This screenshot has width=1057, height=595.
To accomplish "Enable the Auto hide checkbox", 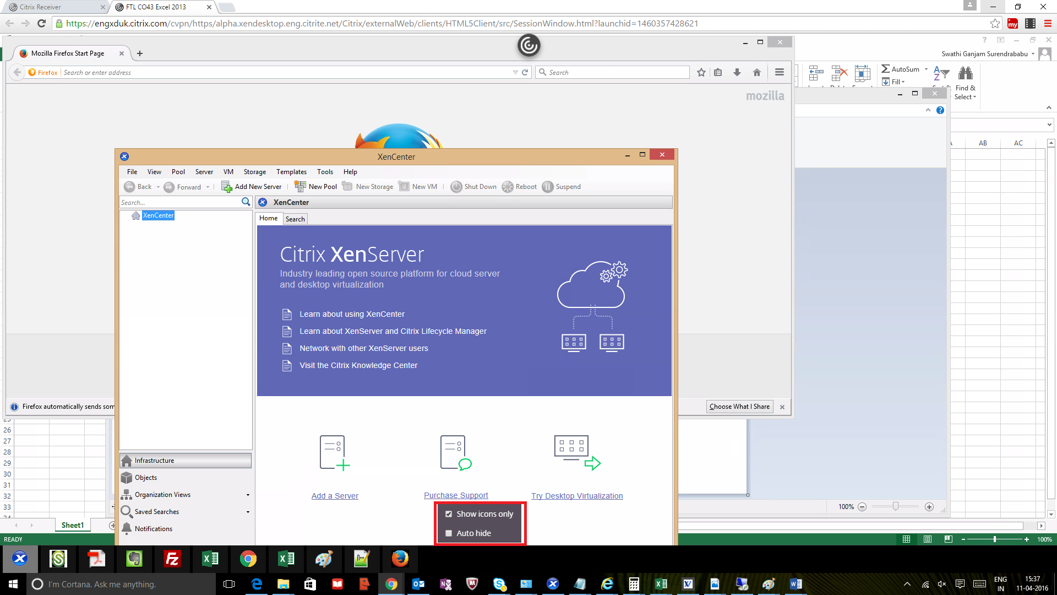I will coord(449,533).
